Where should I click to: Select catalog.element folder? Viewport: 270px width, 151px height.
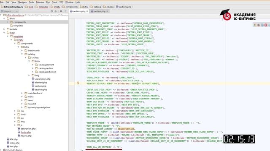click(x=45, y=65)
